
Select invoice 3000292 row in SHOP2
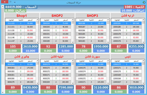pos(56,30)
